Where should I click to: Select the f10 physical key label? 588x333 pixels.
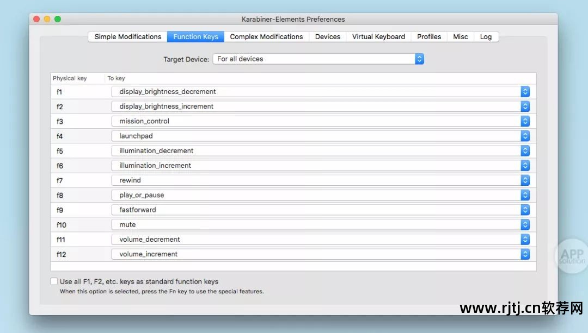61,225
